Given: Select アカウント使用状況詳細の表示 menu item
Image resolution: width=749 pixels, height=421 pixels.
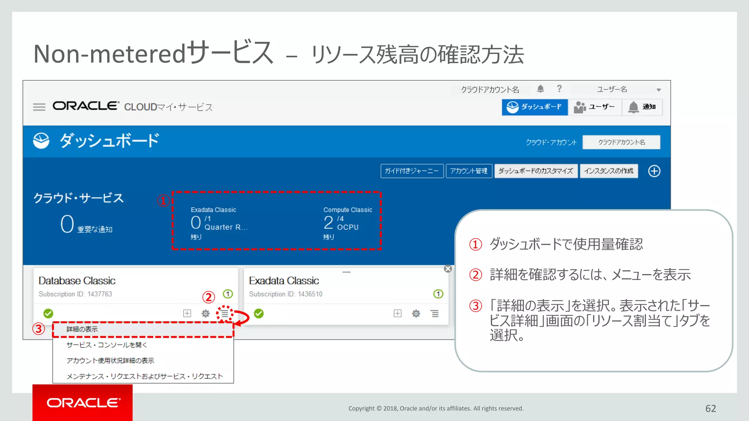Looking at the screenshot, I should pyautogui.click(x=143, y=361).
